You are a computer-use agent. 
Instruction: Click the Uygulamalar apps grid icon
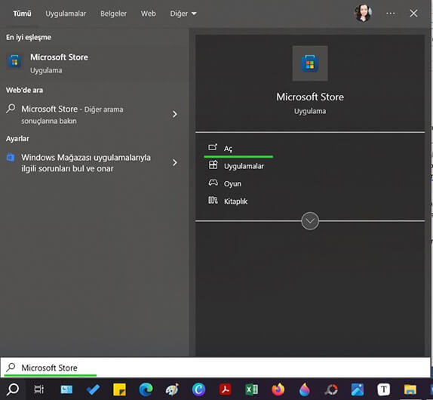[x=213, y=165]
